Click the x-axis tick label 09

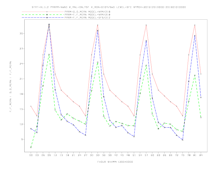point(49,155)
